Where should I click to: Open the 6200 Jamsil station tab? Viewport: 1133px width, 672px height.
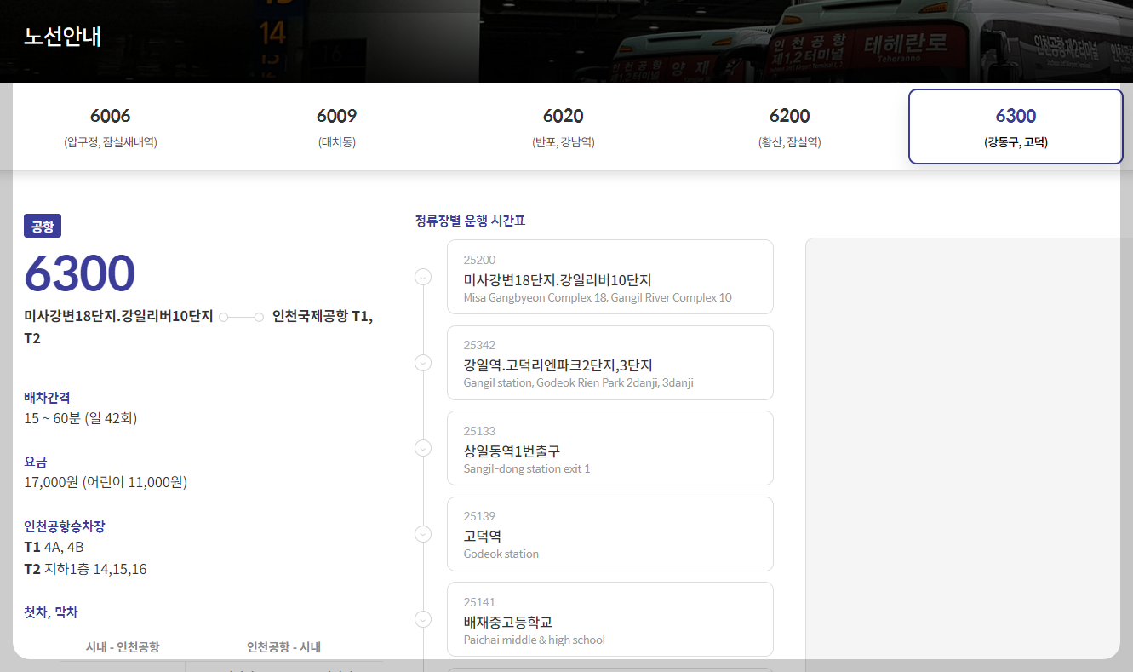pos(790,126)
